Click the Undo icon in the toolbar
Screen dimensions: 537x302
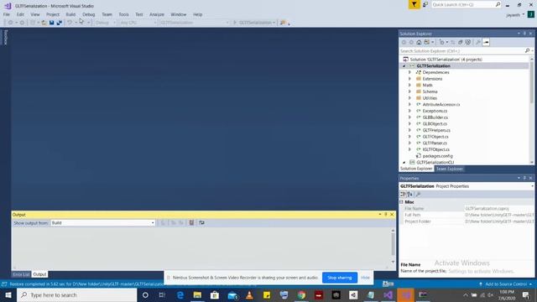click(70, 23)
